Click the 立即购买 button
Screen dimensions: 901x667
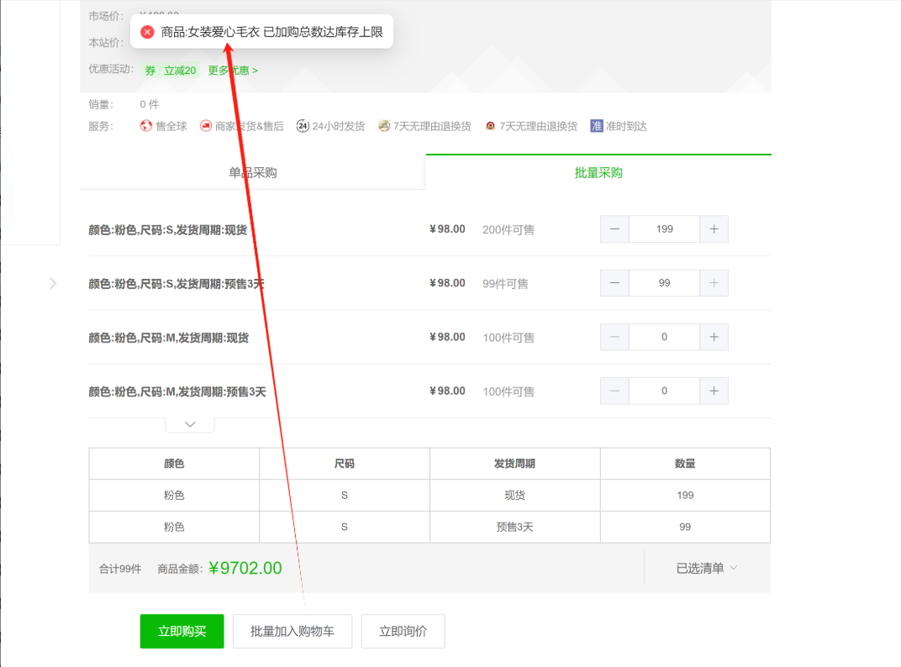point(182,632)
